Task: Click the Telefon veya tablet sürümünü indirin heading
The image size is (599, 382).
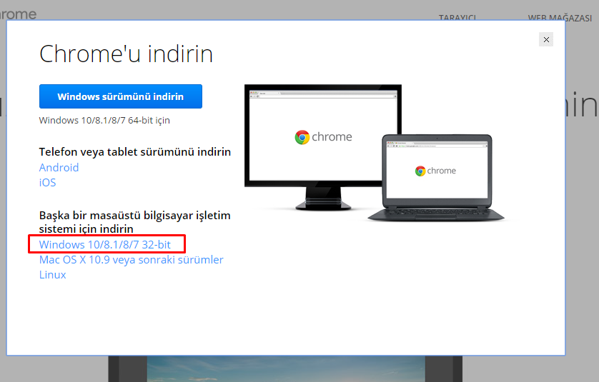Action: tap(135, 152)
